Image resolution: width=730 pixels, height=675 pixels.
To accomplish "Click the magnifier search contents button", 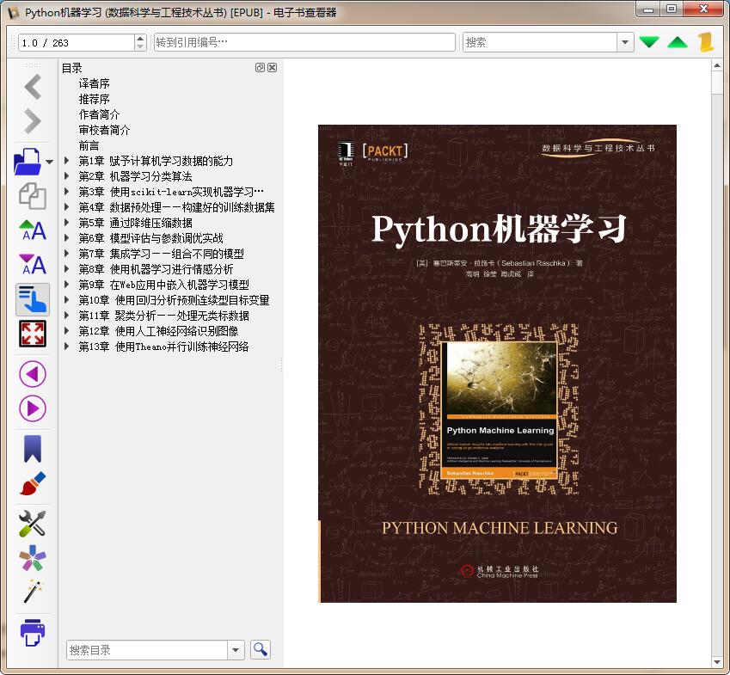I will pyautogui.click(x=261, y=649).
